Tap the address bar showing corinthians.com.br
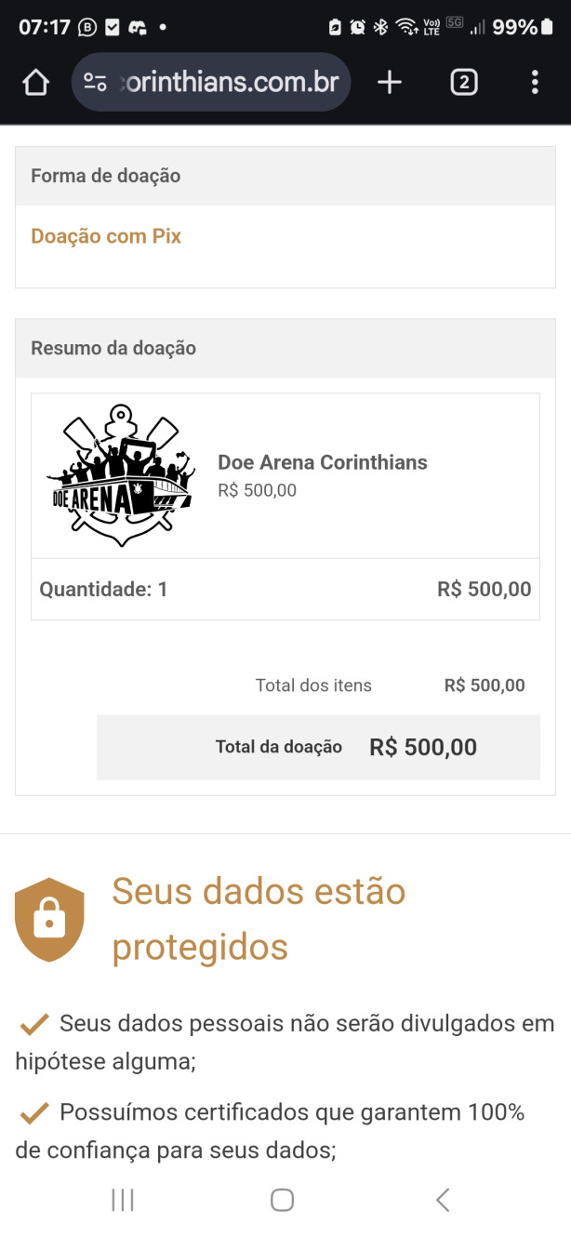571x1237 pixels. (x=223, y=82)
